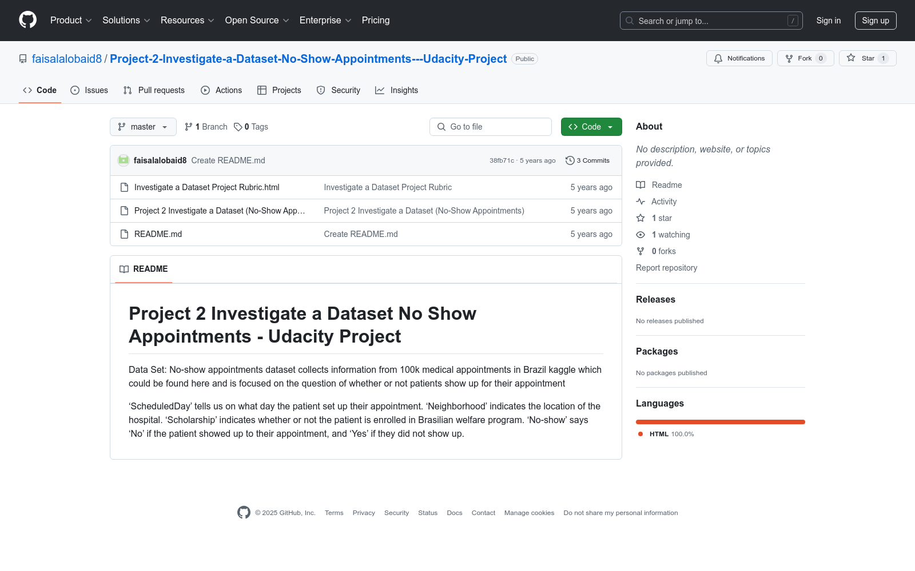Expand the Solutions menu
Viewport: 915px width, 571px height.
click(x=126, y=21)
